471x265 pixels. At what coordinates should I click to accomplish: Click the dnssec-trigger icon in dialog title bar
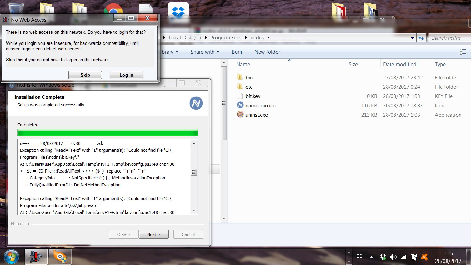6,20
